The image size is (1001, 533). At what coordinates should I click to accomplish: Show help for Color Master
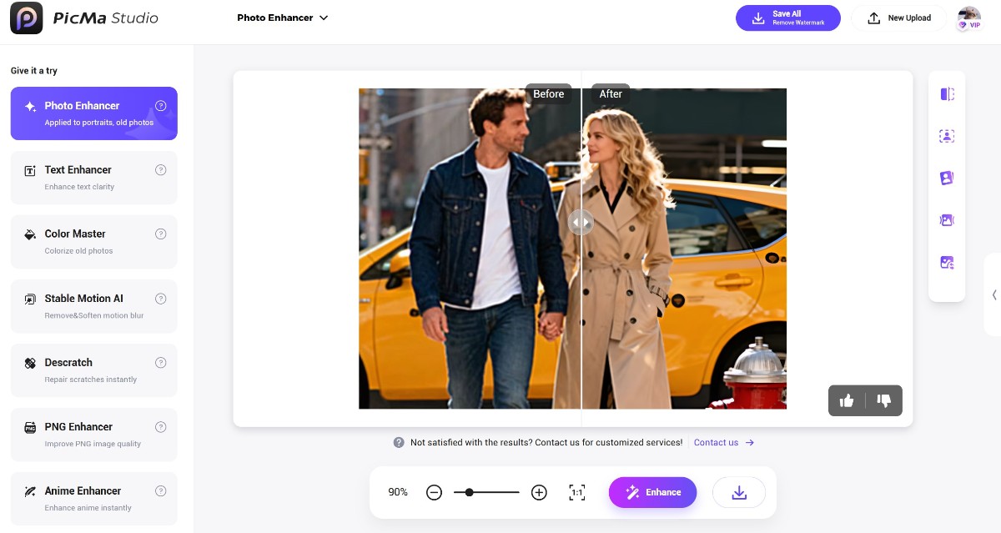(x=161, y=234)
